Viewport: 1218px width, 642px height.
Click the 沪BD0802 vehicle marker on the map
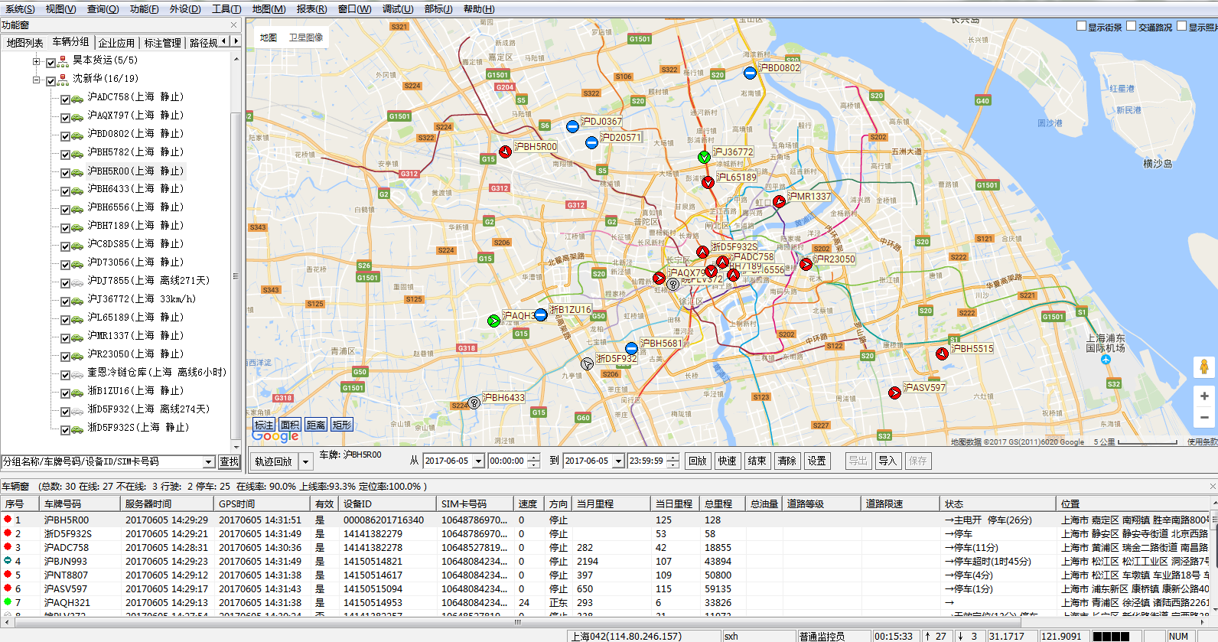tap(750, 73)
